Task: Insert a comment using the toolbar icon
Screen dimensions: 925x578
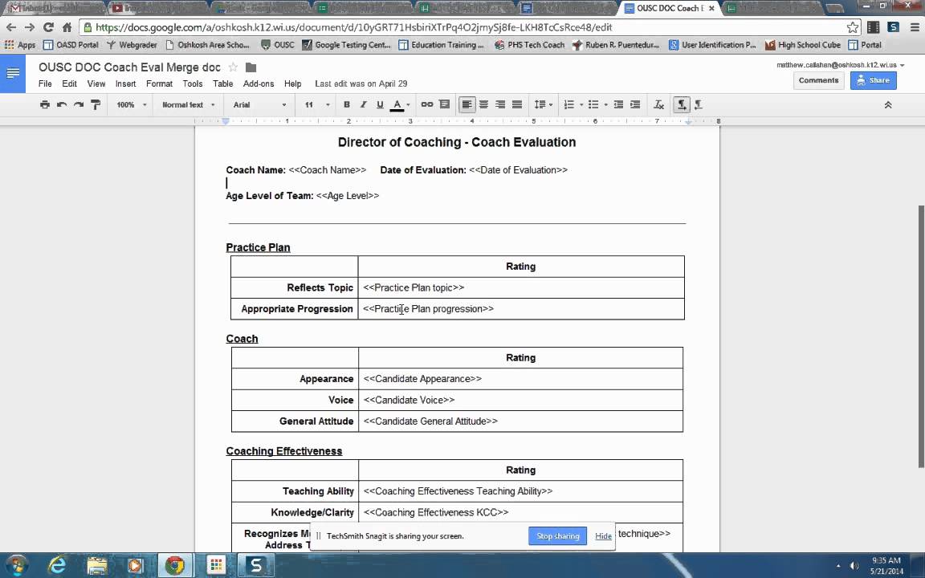Action: coord(444,104)
